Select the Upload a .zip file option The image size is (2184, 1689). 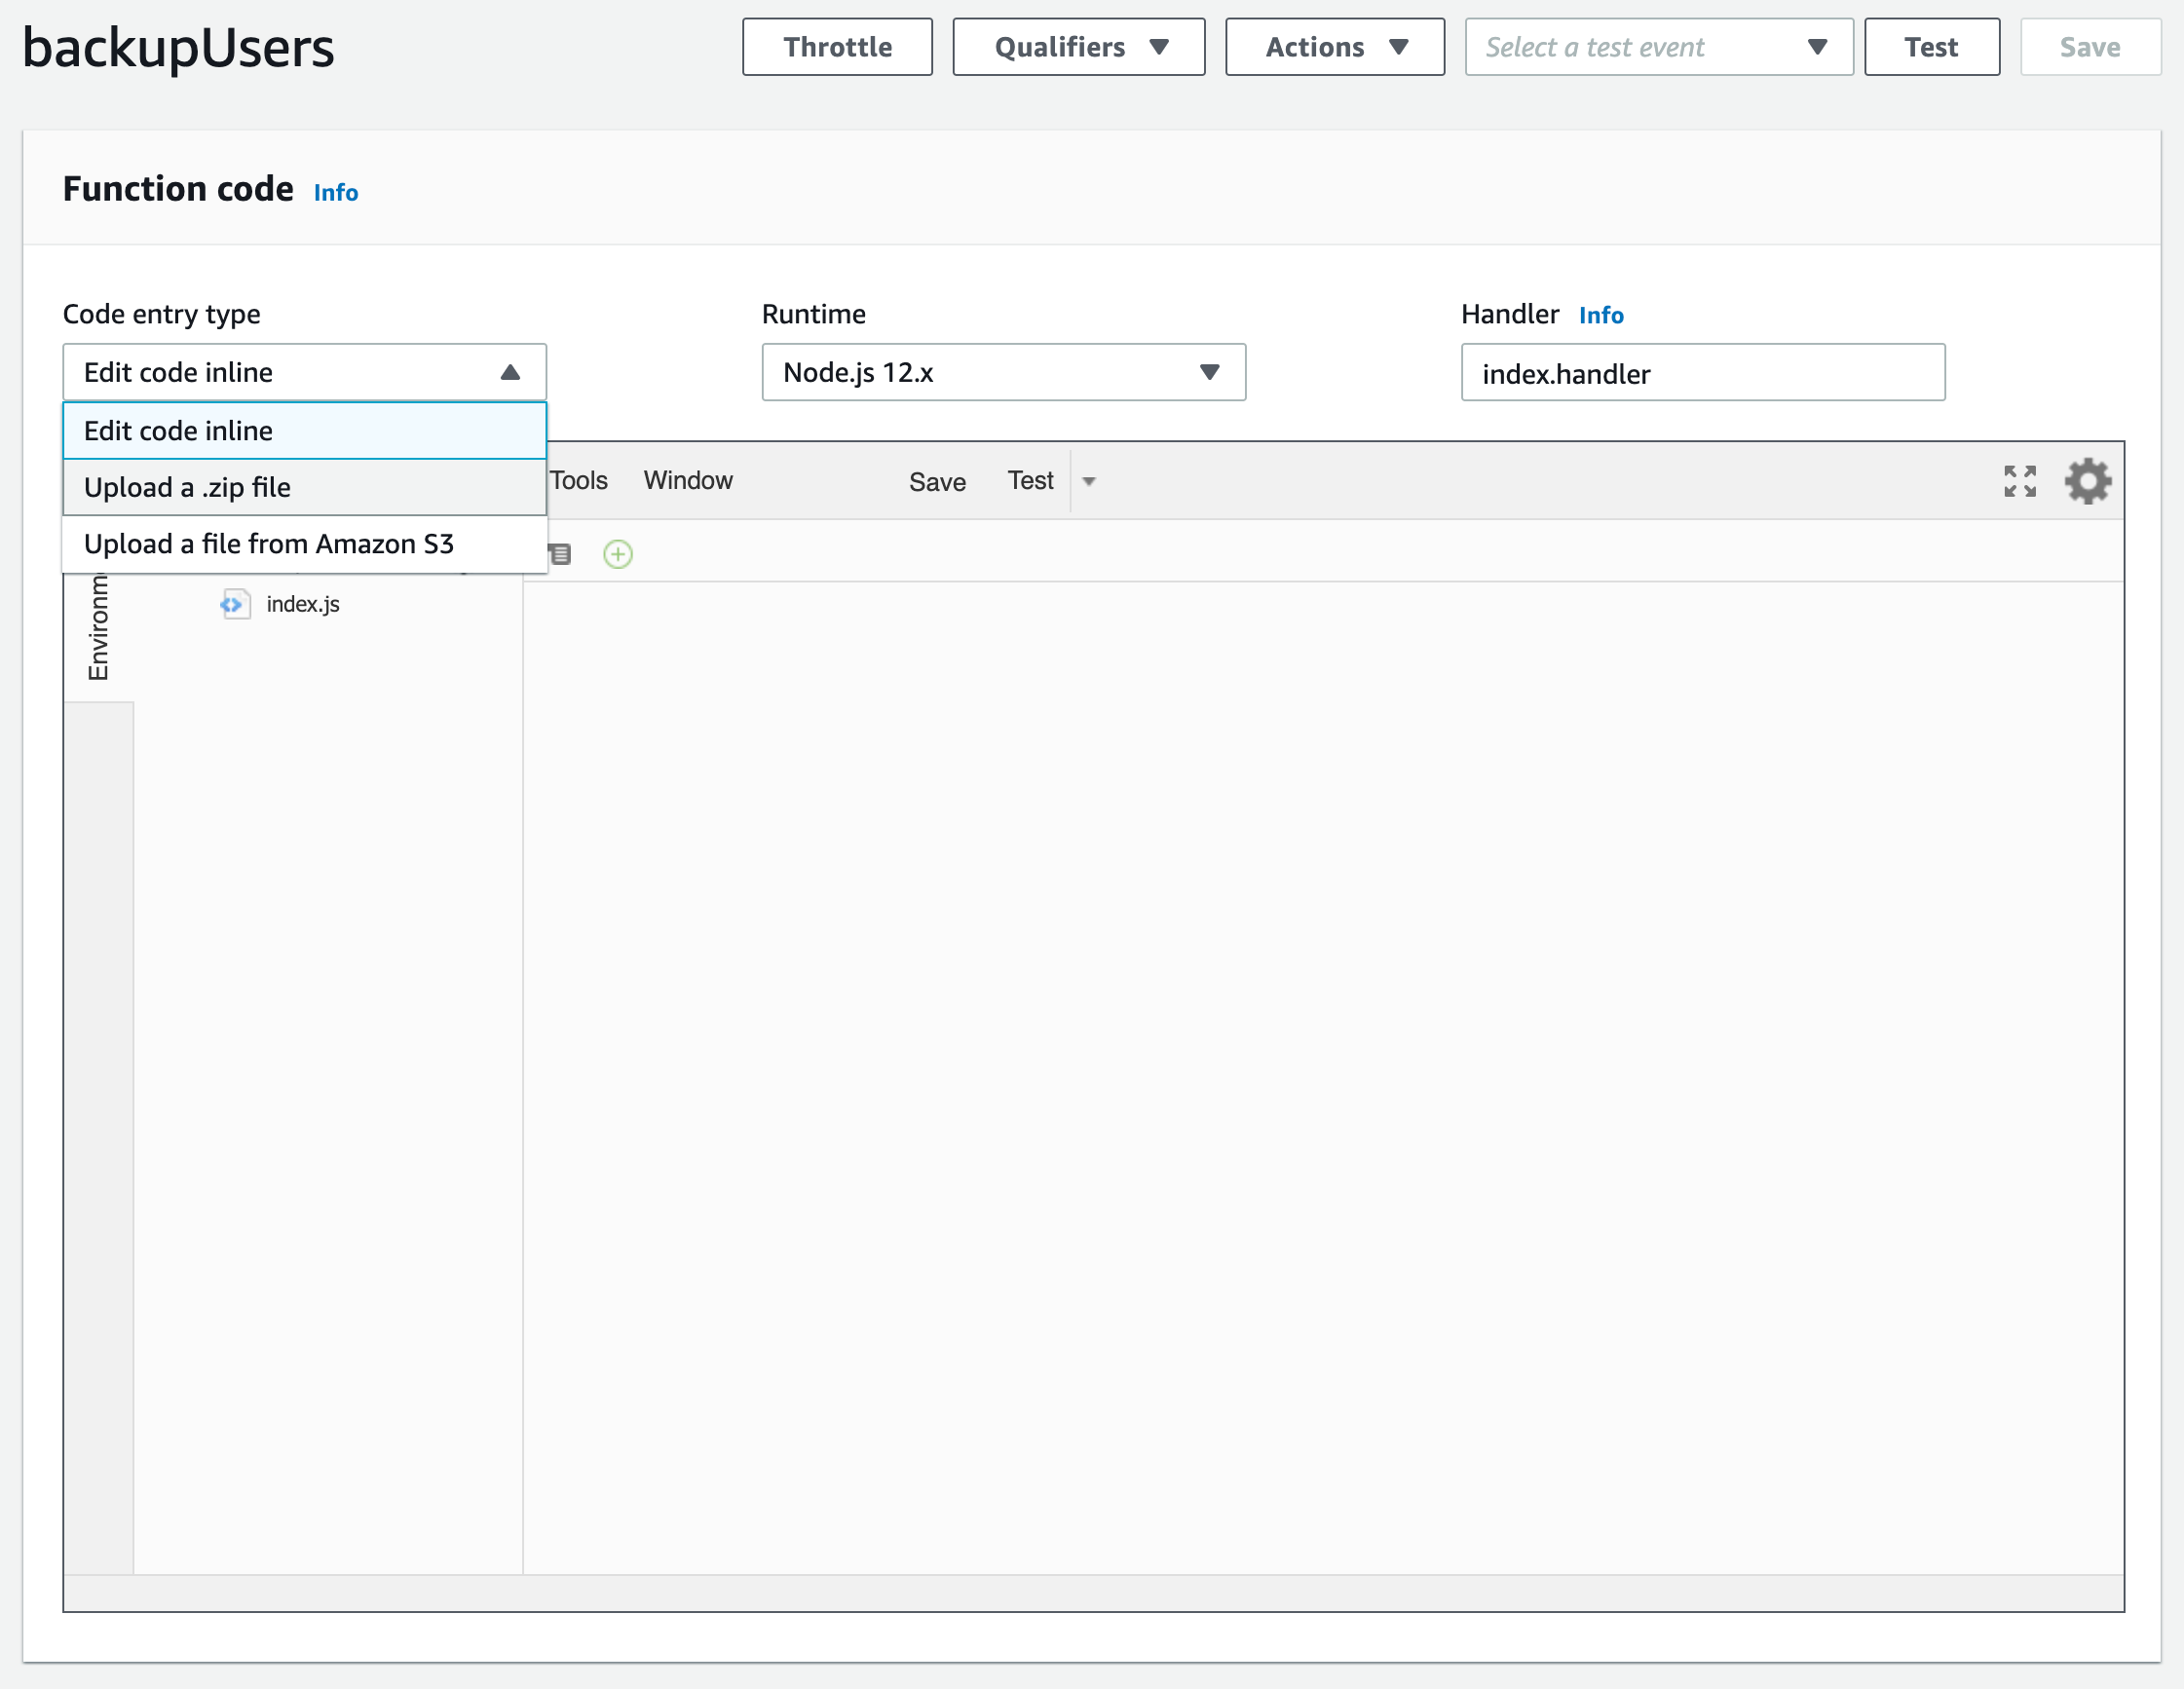(186, 487)
